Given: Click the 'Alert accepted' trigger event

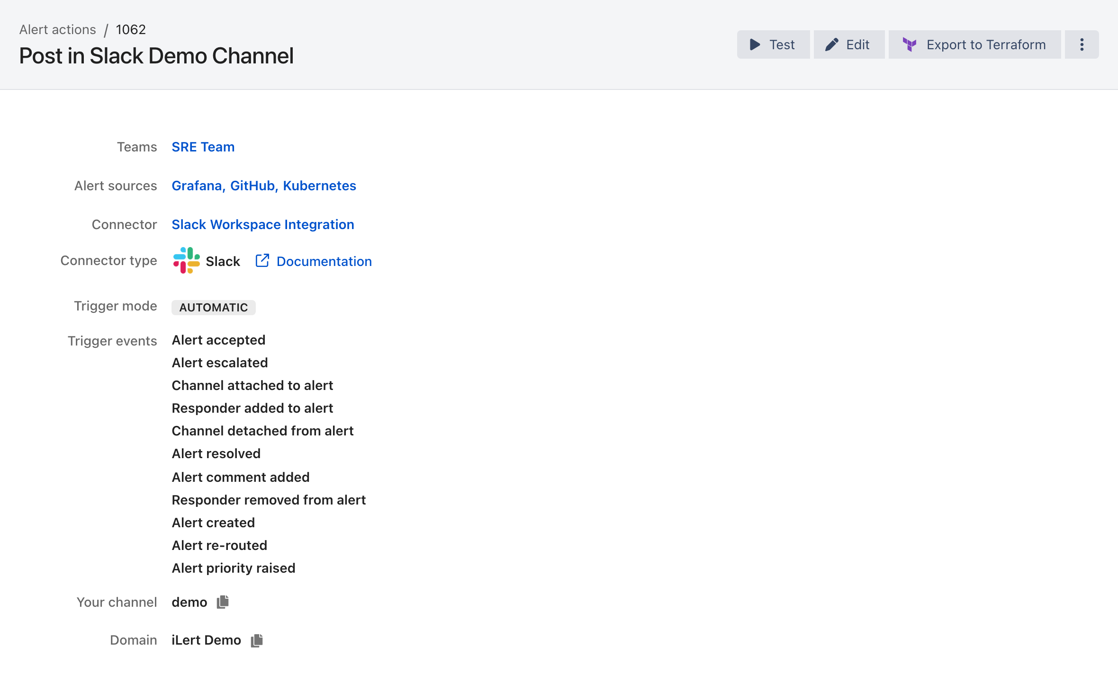Looking at the screenshot, I should pos(218,340).
